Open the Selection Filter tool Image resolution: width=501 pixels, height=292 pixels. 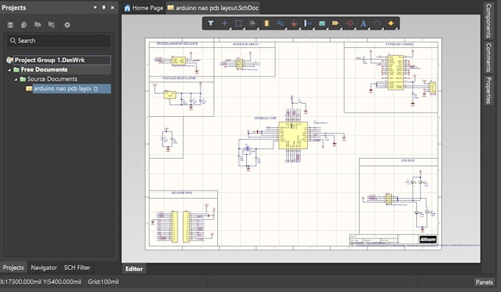pyautogui.click(x=211, y=24)
